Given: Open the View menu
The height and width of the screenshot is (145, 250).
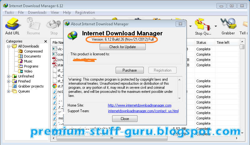Looking at the screenshot, I should 55,12.
